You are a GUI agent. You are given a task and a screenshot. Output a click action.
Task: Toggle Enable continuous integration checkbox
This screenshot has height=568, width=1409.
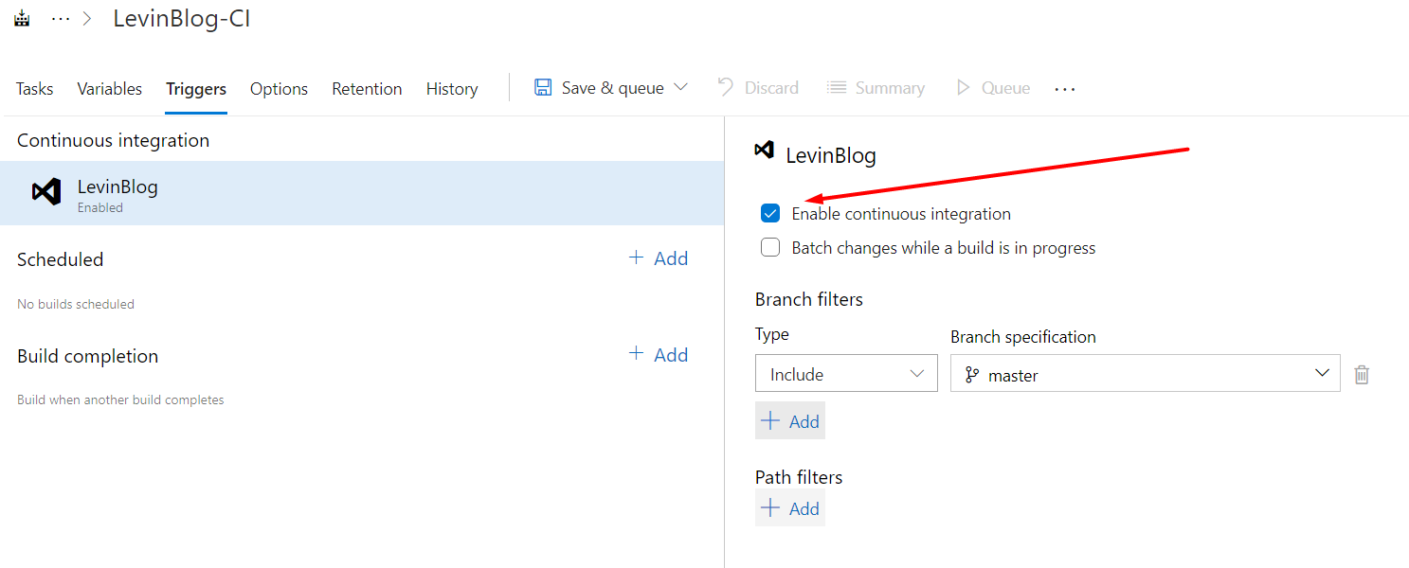(x=770, y=214)
